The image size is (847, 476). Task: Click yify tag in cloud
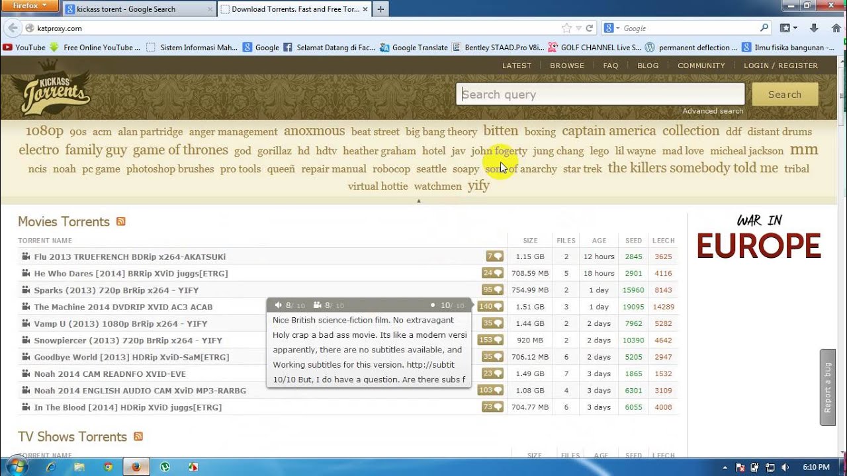478,186
